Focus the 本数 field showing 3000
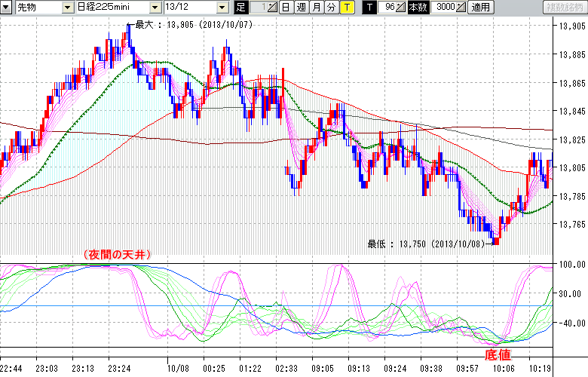 point(444,8)
